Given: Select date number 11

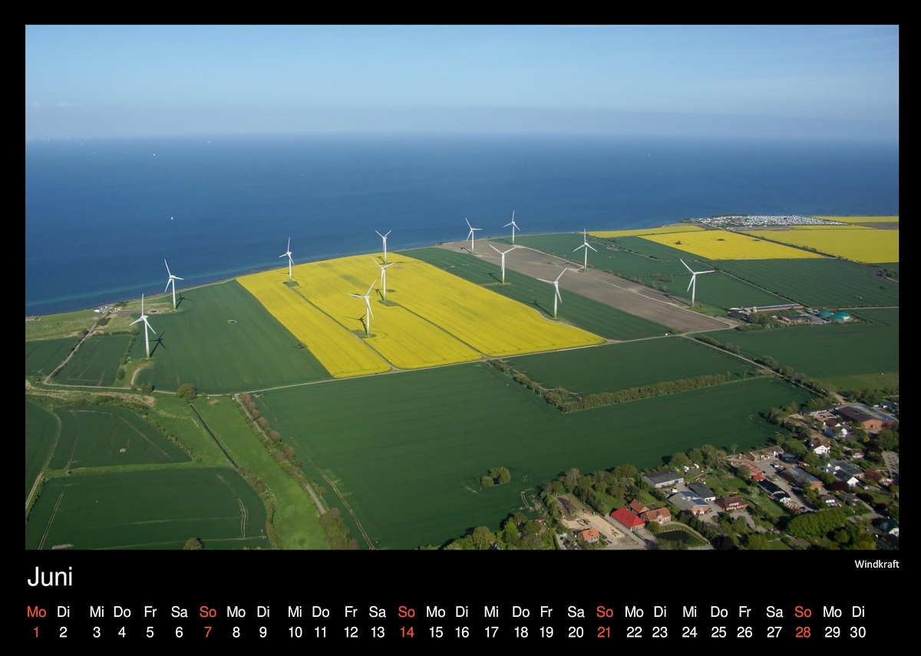Looking at the screenshot, I should (x=321, y=632).
